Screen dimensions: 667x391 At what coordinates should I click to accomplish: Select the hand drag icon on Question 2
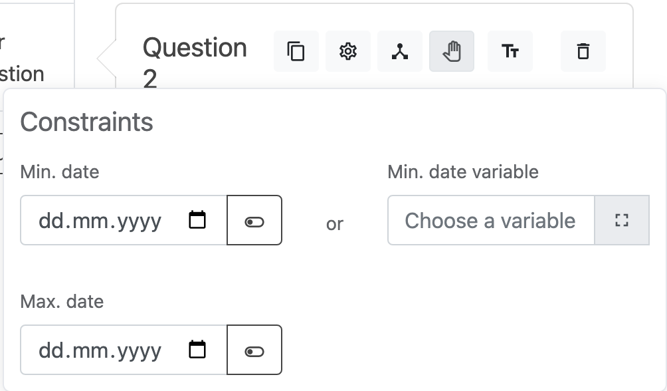pyautogui.click(x=452, y=51)
